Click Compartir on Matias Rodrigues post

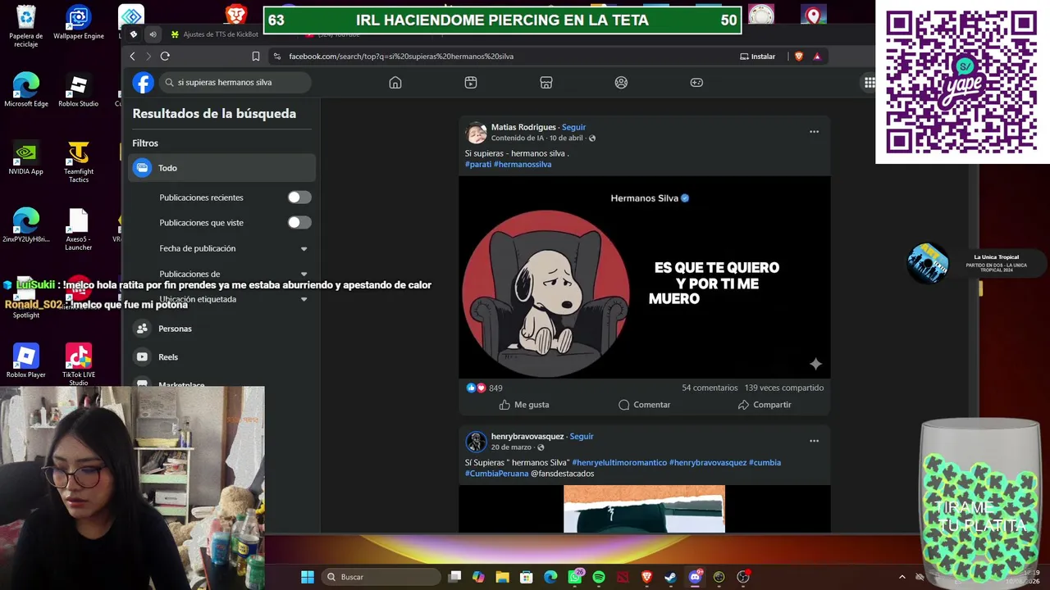765,405
